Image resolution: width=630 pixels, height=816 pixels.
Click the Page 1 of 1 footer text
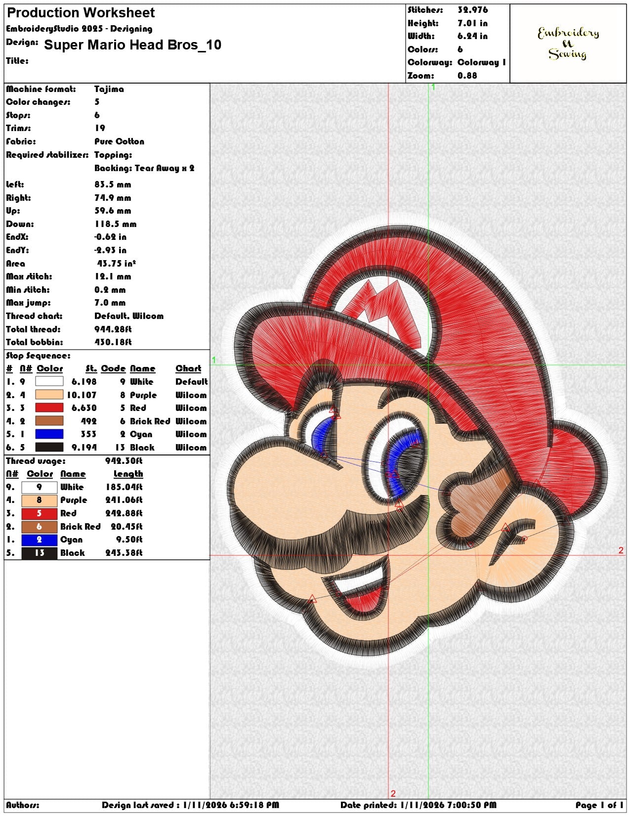click(x=600, y=805)
